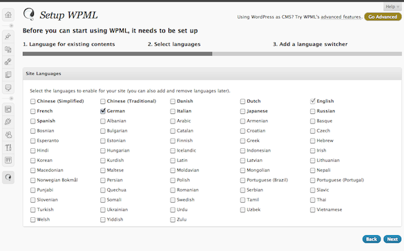Open the Dashboard home icon in sidebar
This screenshot has width=404, height=251.
8,15
